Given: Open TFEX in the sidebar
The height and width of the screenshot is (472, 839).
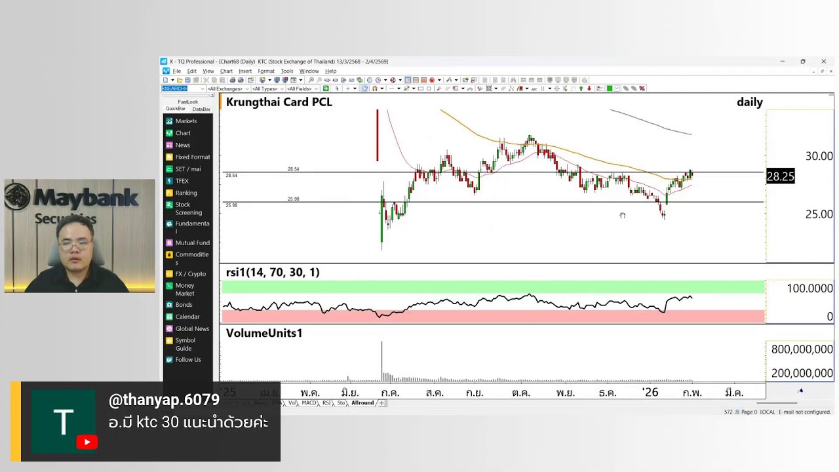Looking at the screenshot, I should pyautogui.click(x=182, y=181).
